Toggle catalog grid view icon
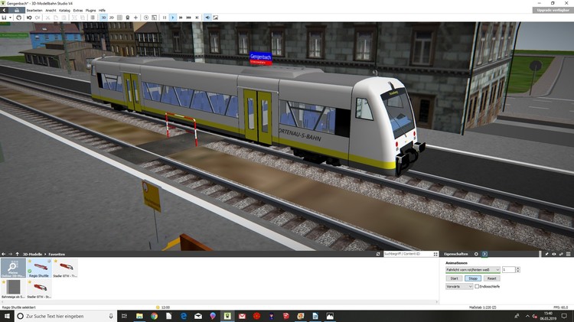The width and height of the screenshot is (574, 322). point(435,254)
